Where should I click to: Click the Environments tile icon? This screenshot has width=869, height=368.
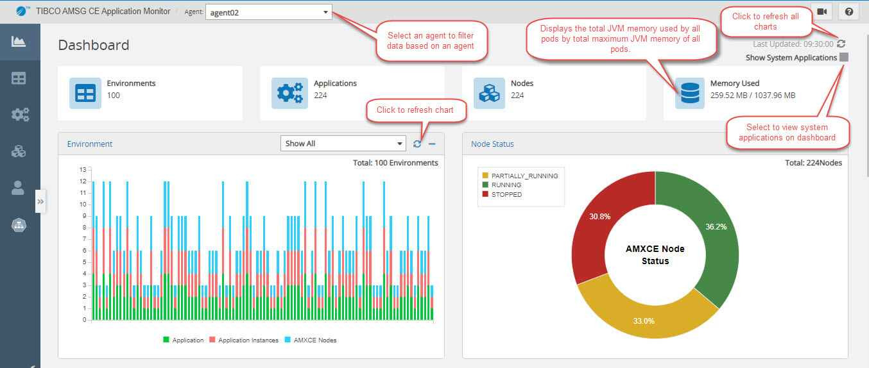click(85, 94)
